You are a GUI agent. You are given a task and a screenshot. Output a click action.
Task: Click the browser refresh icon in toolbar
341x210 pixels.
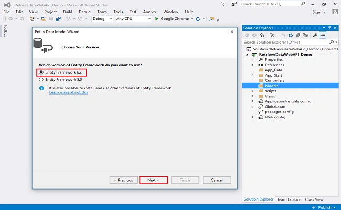tap(198, 19)
